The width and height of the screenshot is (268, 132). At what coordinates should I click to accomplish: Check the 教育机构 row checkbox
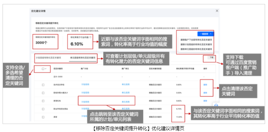(x=43, y=101)
